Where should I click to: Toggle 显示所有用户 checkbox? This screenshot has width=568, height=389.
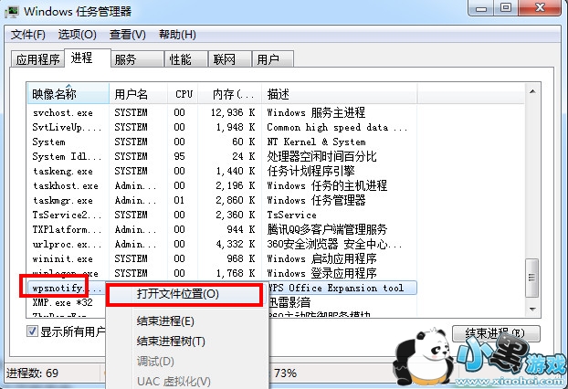(x=32, y=331)
